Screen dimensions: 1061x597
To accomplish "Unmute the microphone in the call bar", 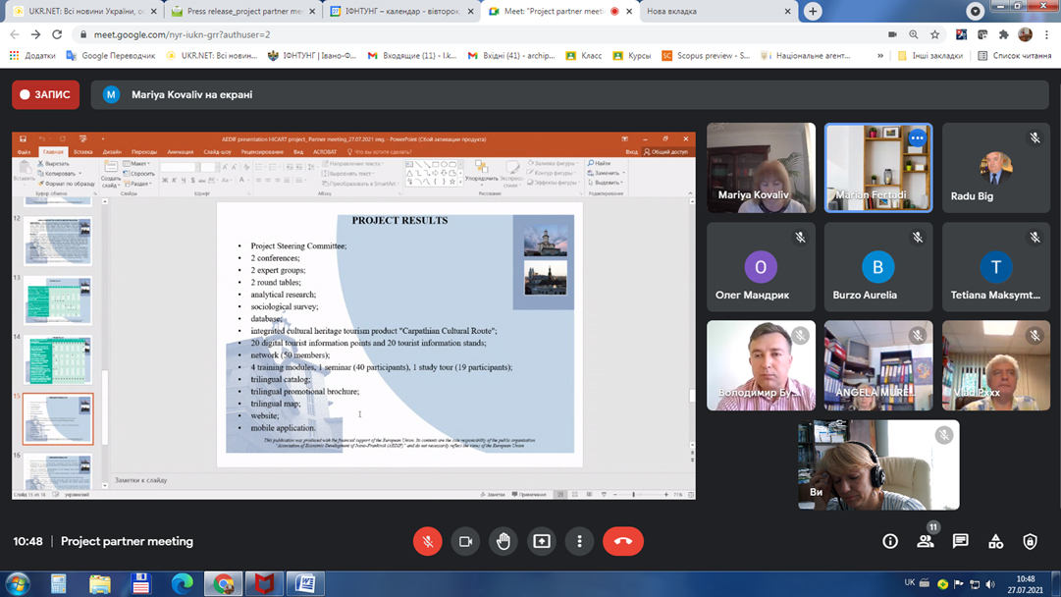I will click(427, 541).
